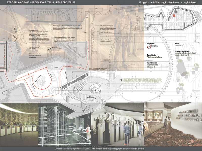202x151 pixels.
Task: Click the large potted plant cylinder illustration
Action: tap(182, 68)
